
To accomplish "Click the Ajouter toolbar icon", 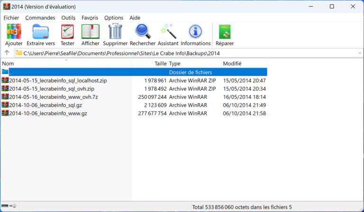I will coord(14,32).
